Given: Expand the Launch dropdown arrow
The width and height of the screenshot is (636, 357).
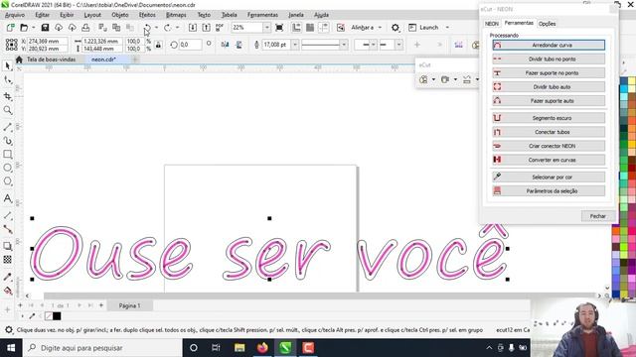Looking at the screenshot, I should click(x=447, y=28).
